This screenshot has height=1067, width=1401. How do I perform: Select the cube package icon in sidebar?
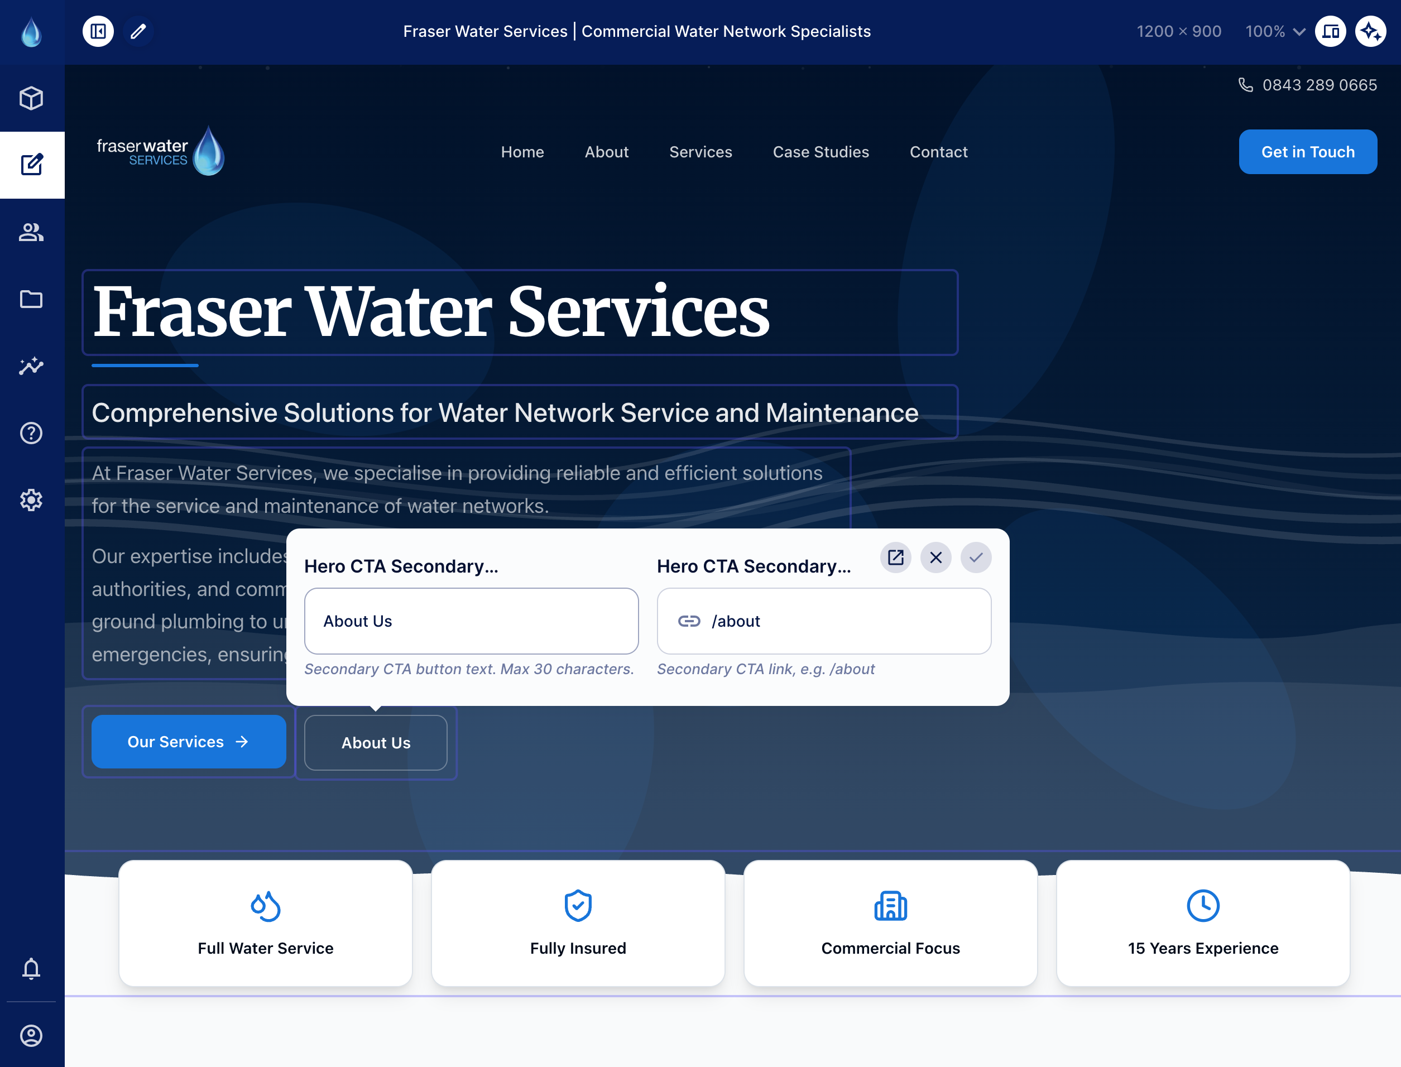click(x=31, y=98)
